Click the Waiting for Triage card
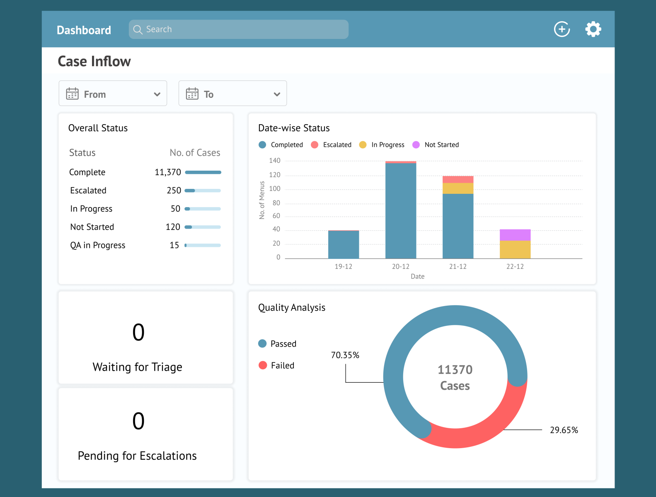Image resolution: width=656 pixels, height=497 pixels. click(146, 338)
